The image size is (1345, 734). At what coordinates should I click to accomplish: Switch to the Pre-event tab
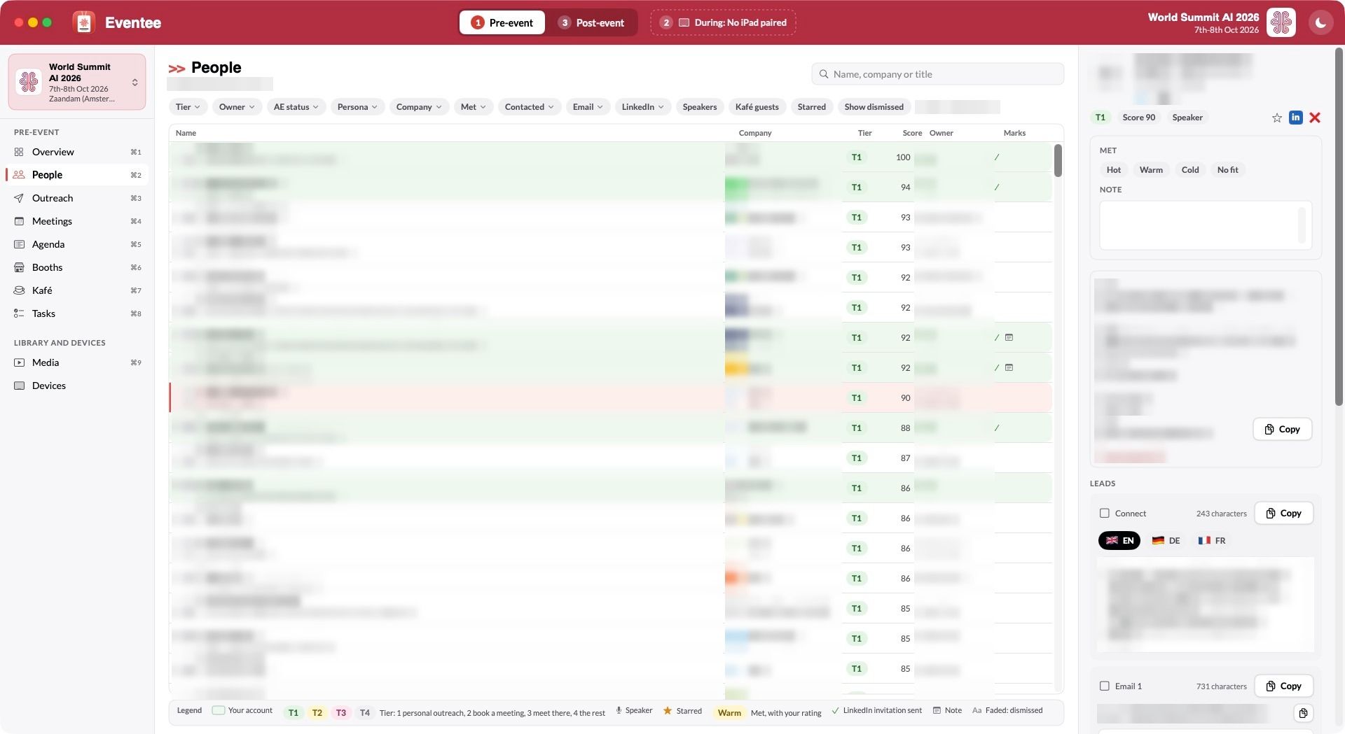pyautogui.click(x=502, y=22)
